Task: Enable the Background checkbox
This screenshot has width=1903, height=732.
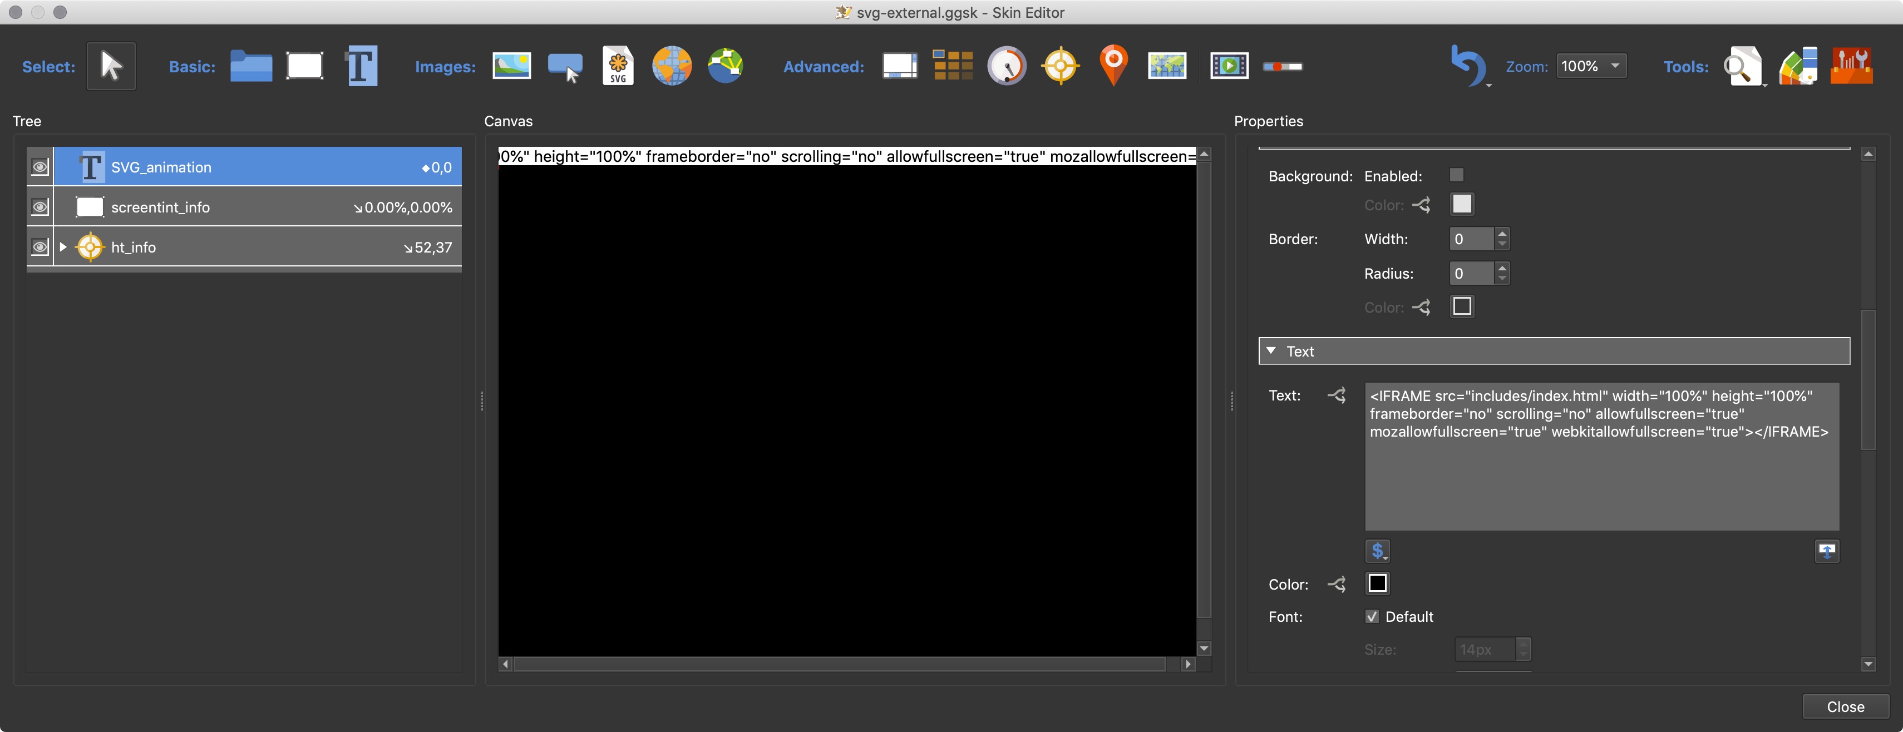Action: click(x=1456, y=175)
